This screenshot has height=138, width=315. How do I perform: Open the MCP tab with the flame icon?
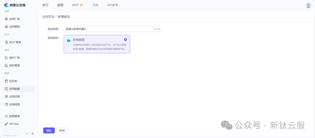coord(77,5)
